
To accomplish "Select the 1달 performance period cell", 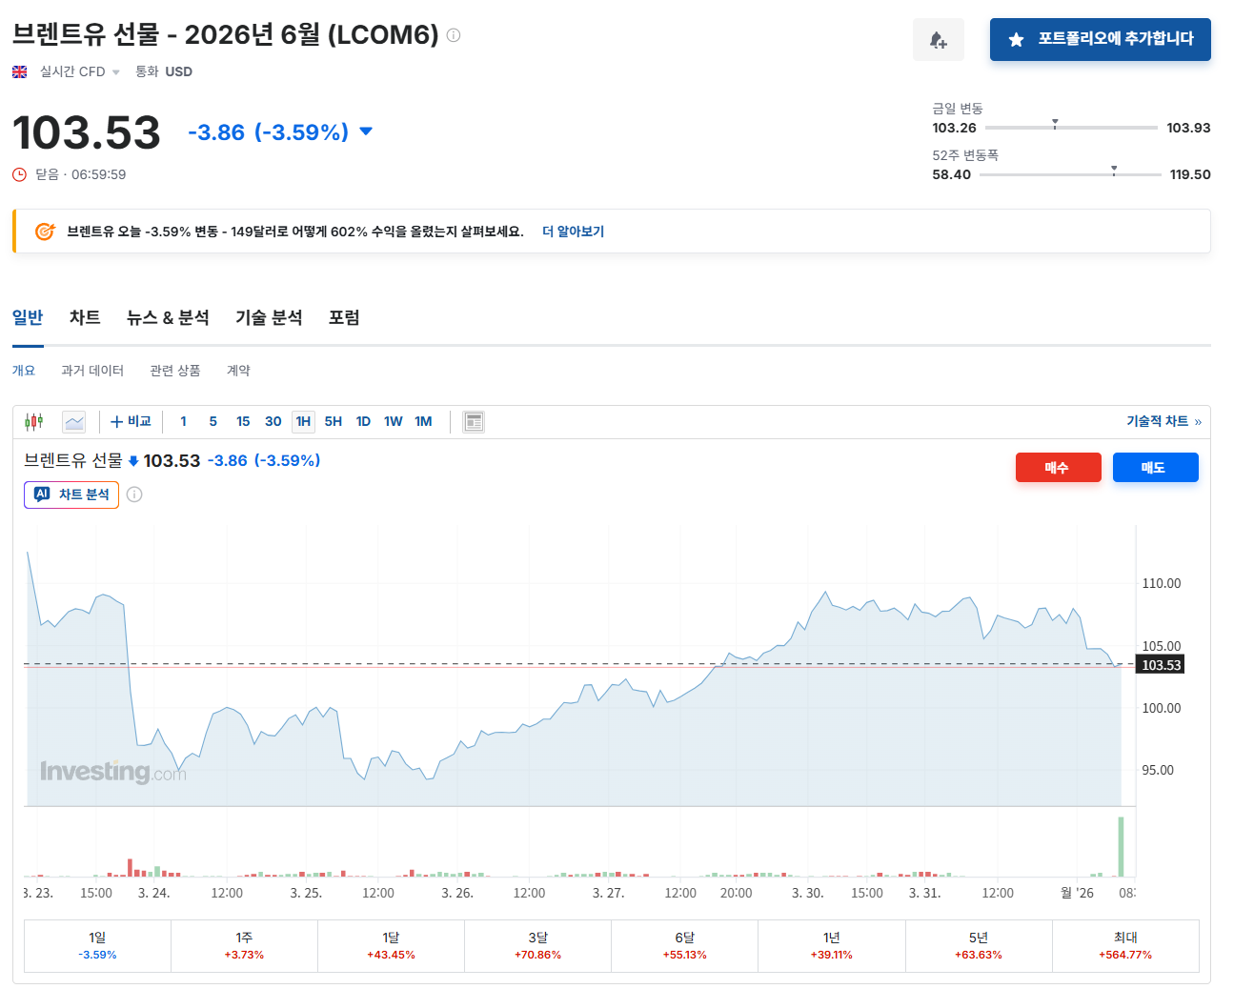I will [391, 945].
